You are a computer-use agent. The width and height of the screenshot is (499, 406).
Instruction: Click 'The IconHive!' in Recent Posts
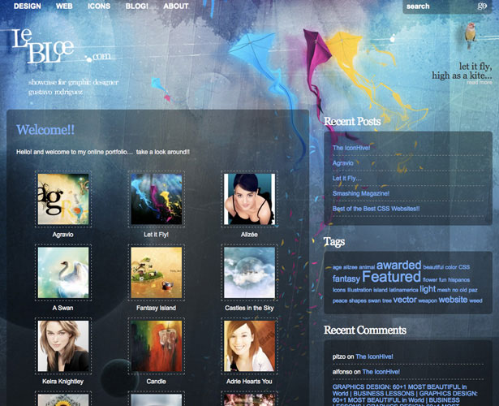click(x=351, y=148)
